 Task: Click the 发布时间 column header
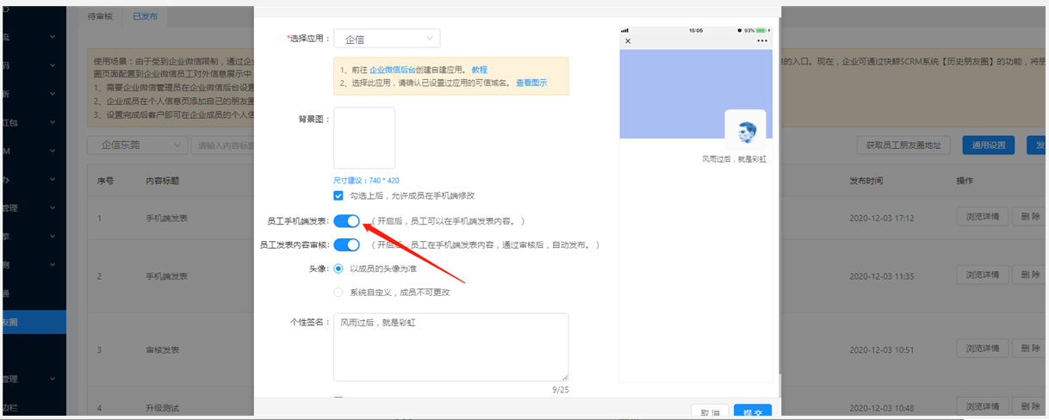pos(866,182)
